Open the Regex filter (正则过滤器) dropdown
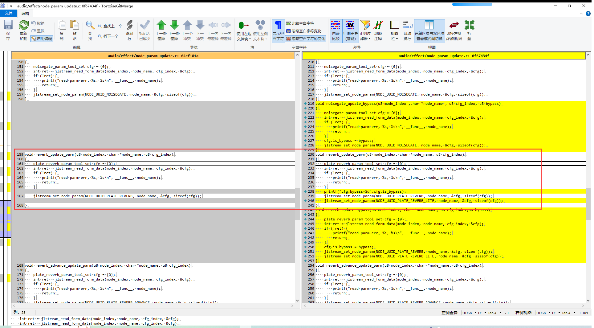Image resolution: width=594 pixels, height=328 pixels. tap(365, 30)
